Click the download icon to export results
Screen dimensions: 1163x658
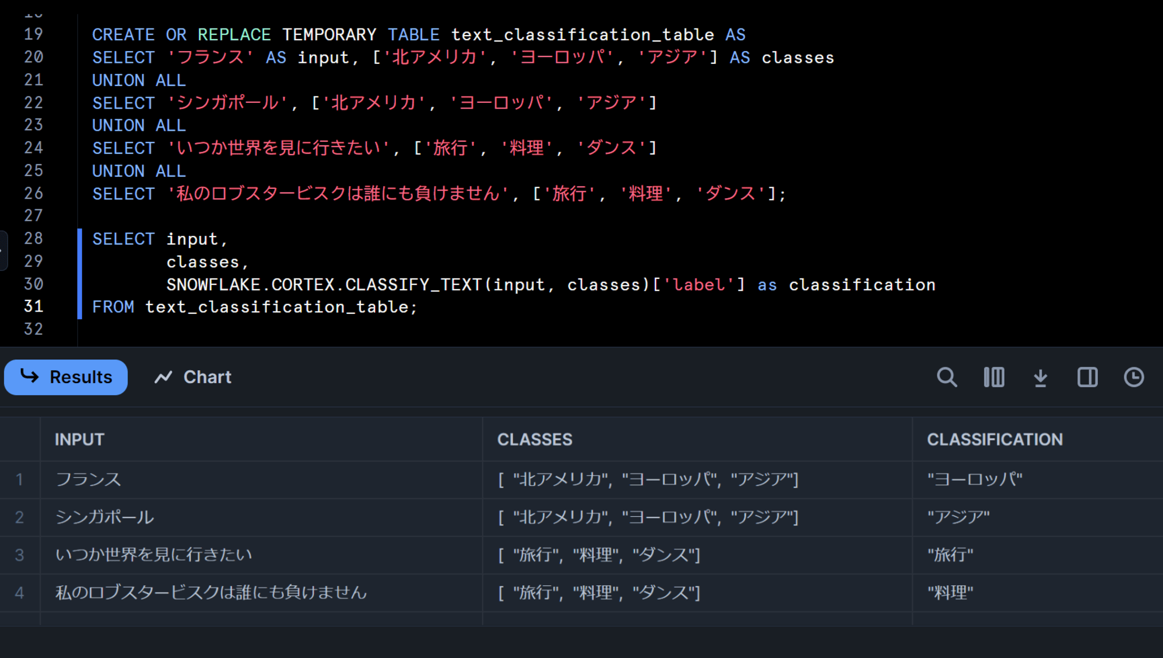tap(1041, 377)
